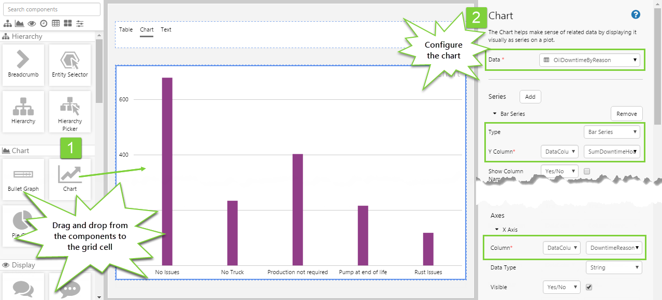This screenshot has height=300, width=662.
Task: Open the Chart help question-mark icon
Action: [x=636, y=14]
